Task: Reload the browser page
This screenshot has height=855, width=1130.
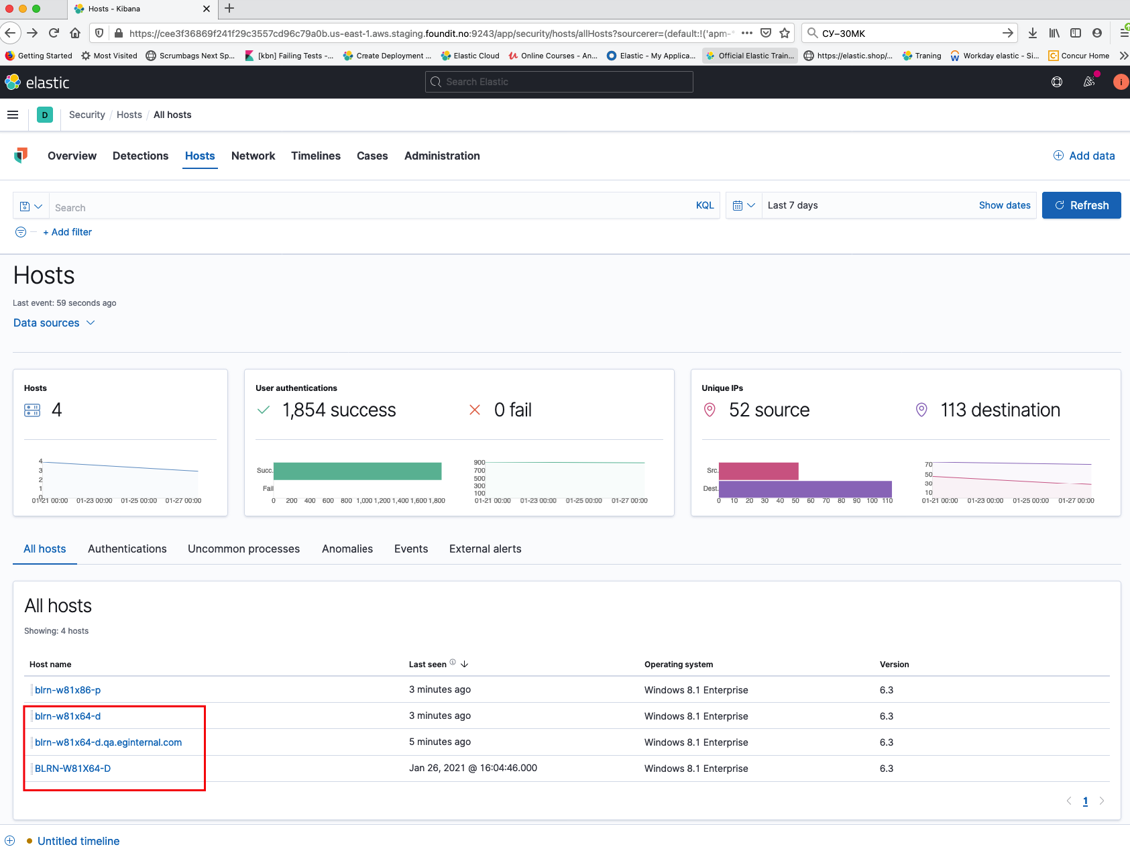Action: (54, 33)
